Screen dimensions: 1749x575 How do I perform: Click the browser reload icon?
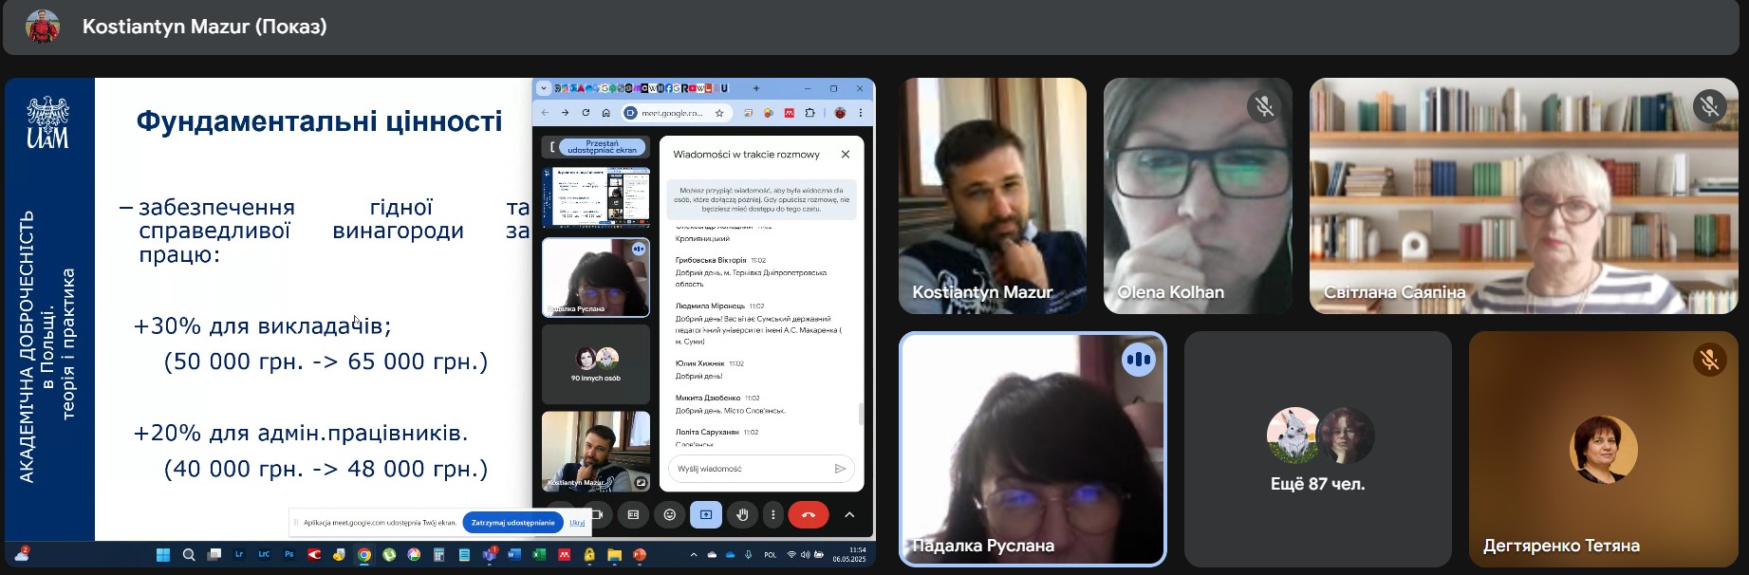(586, 113)
